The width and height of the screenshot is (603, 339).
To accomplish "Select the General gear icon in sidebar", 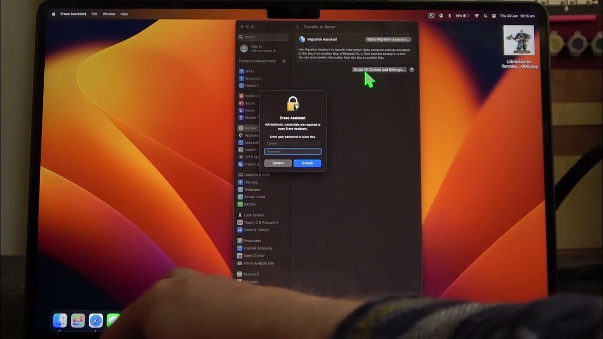I will pos(241,128).
